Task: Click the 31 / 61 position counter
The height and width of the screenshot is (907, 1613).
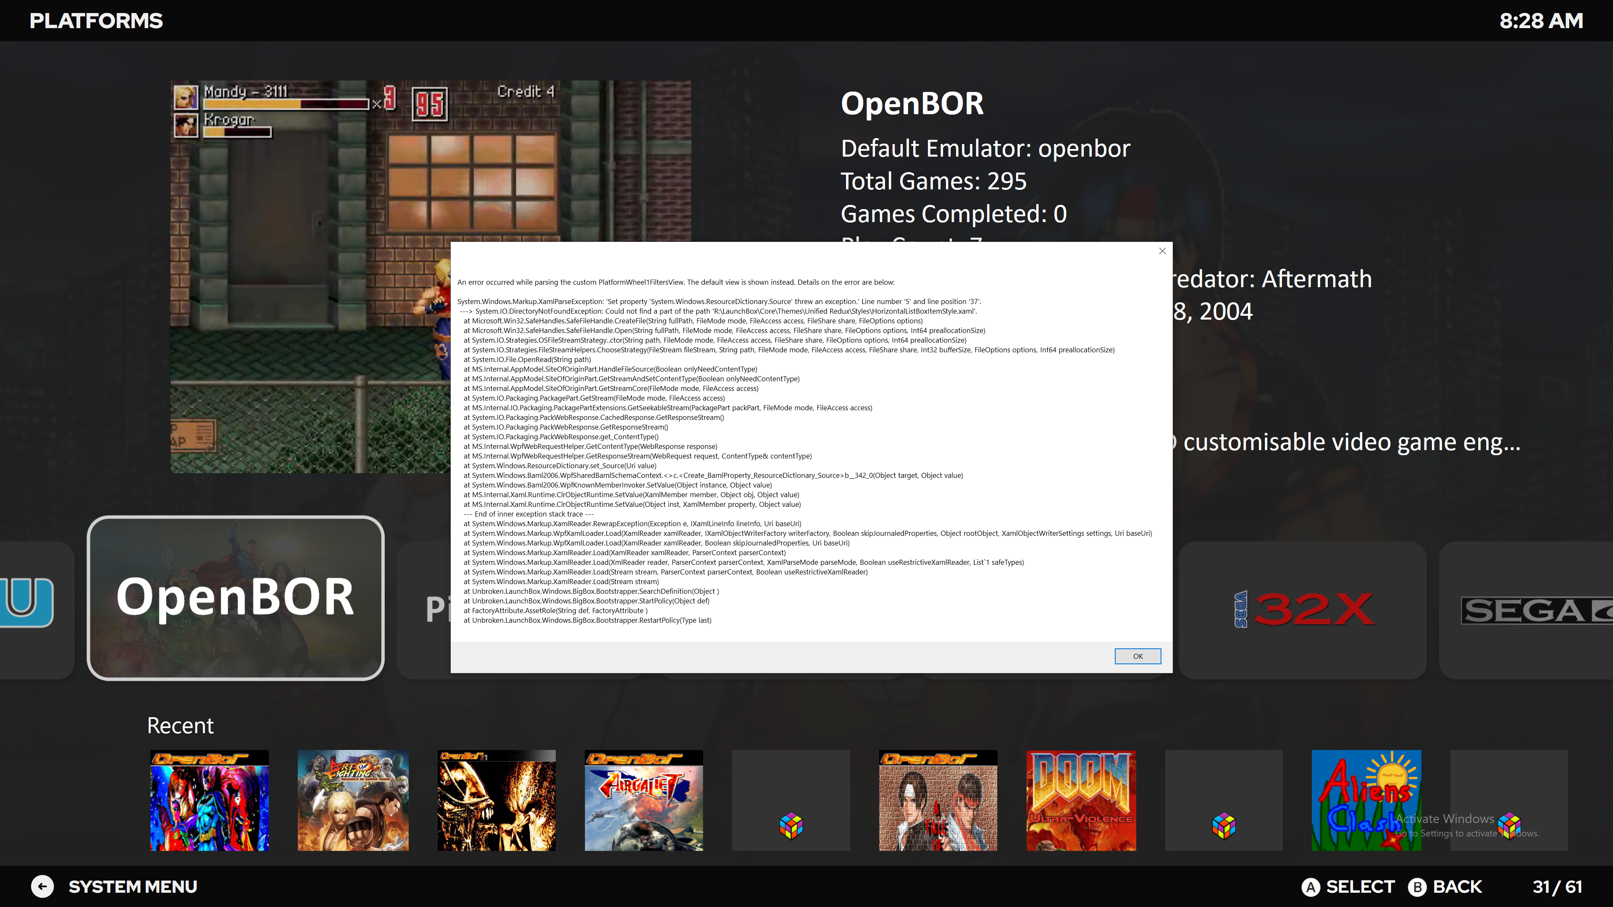Action: [x=1557, y=887]
